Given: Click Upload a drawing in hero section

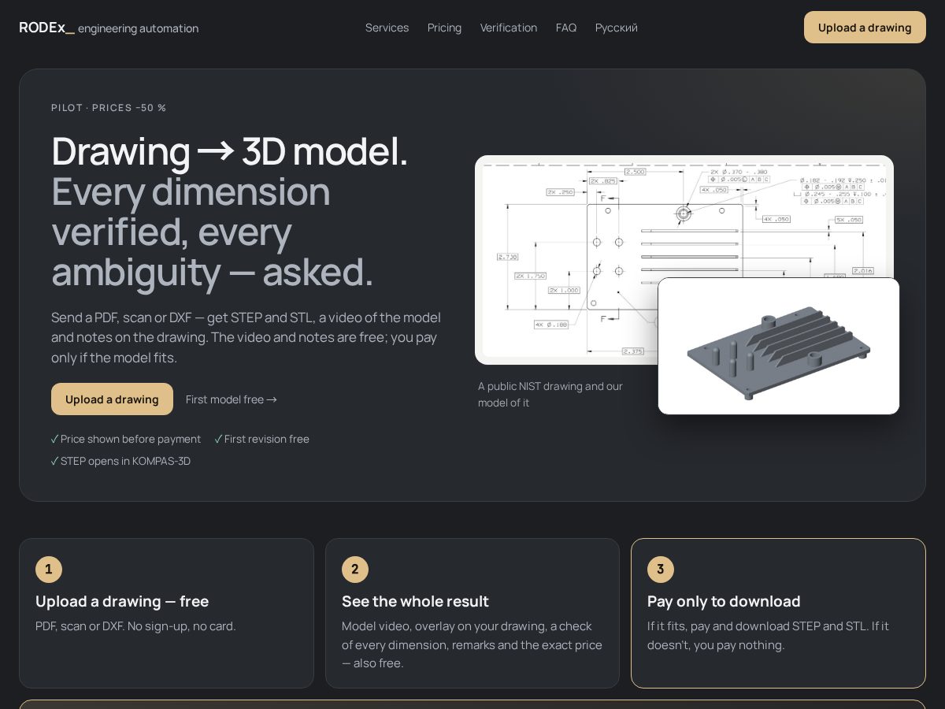Looking at the screenshot, I should point(112,399).
